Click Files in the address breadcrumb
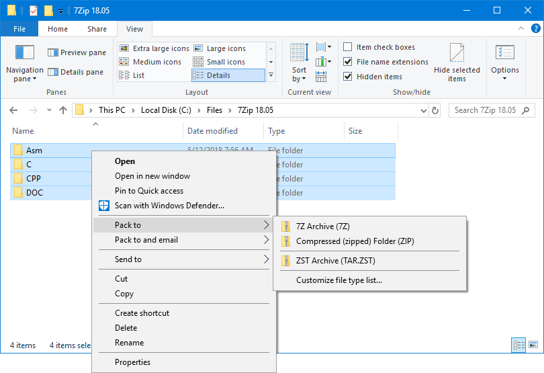The width and height of the screenshot is (544, 373). click(x=214, y=110)
